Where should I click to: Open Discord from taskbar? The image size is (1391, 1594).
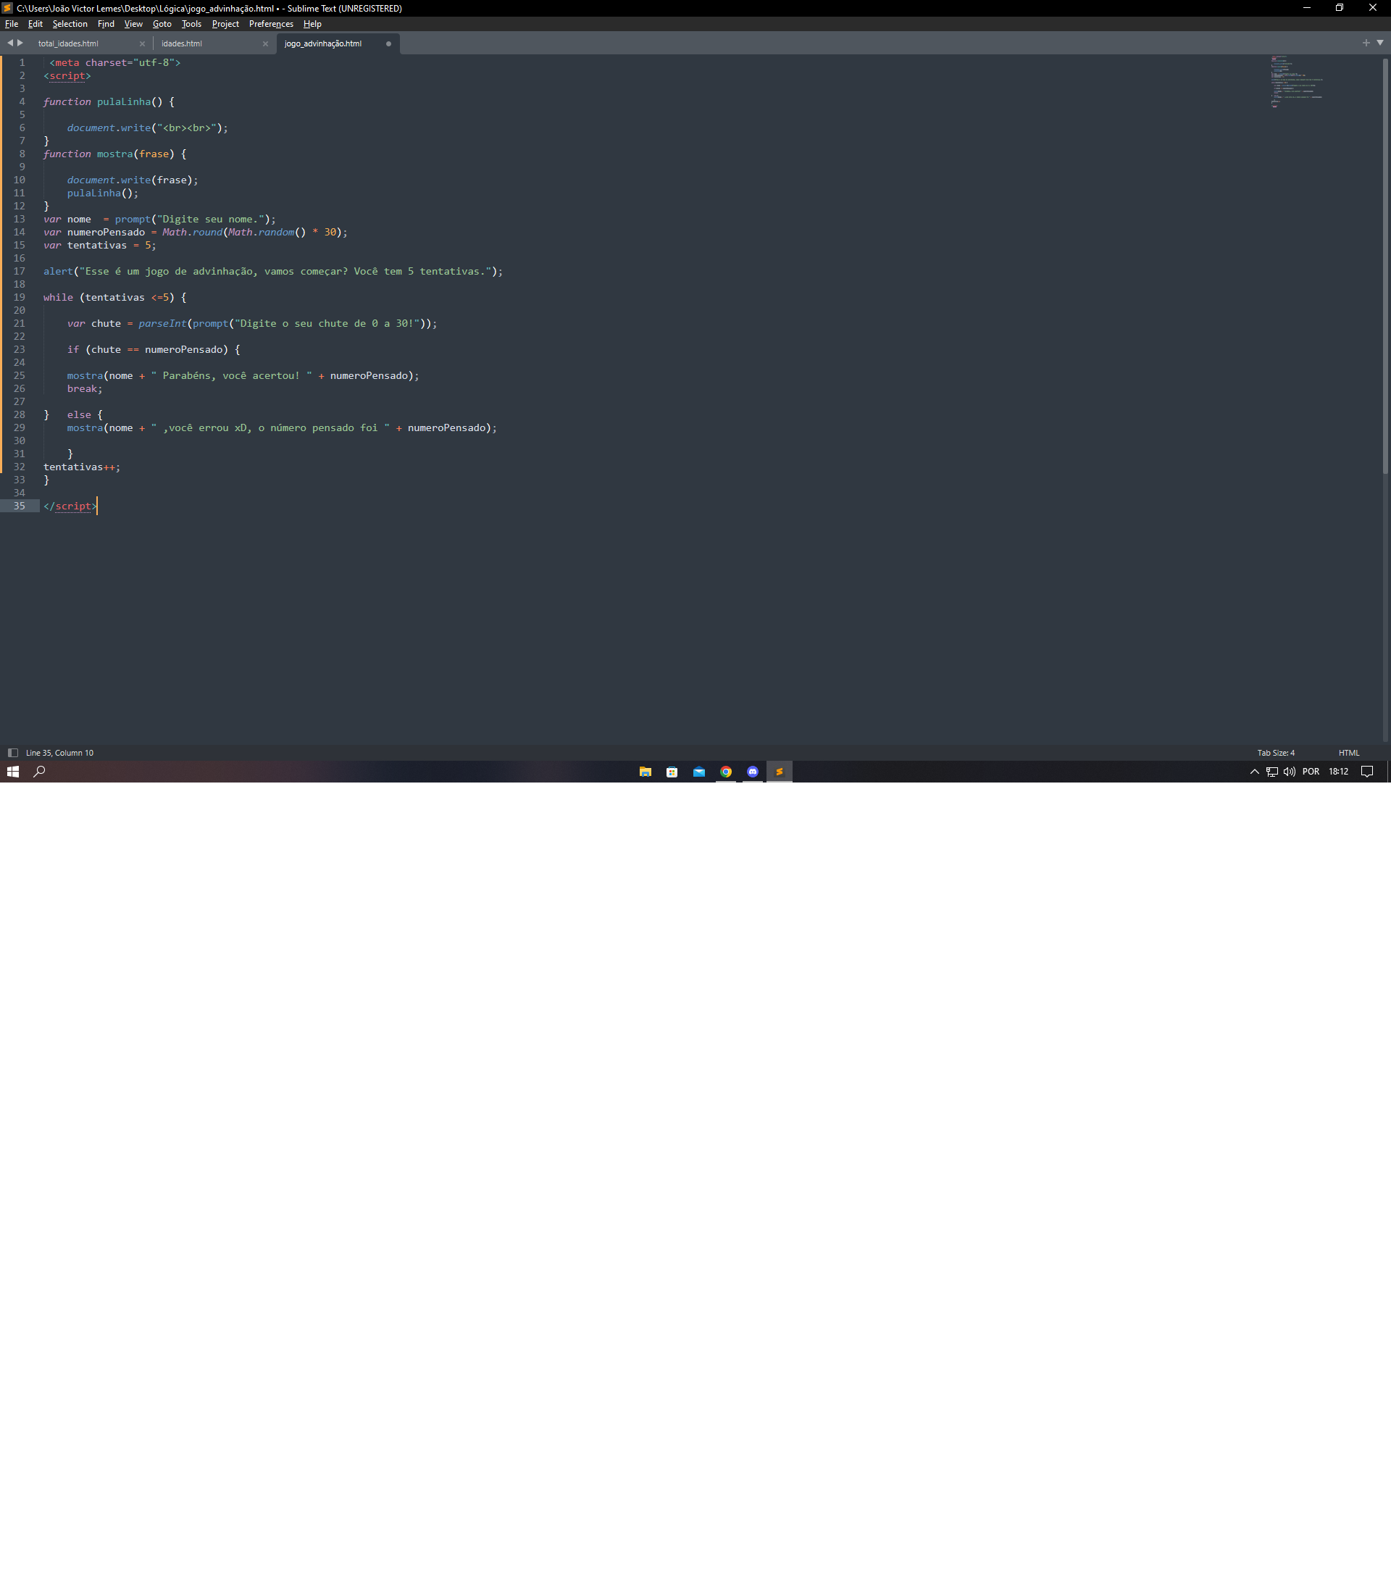click(x=752, y=771)
